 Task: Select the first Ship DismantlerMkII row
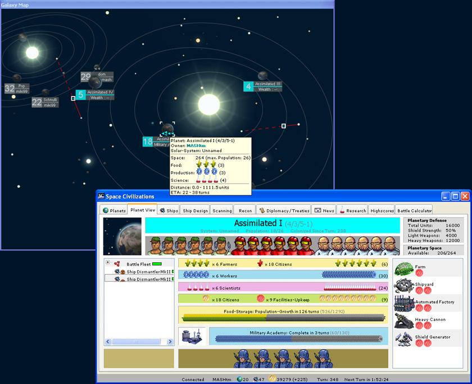click(144, 272)
